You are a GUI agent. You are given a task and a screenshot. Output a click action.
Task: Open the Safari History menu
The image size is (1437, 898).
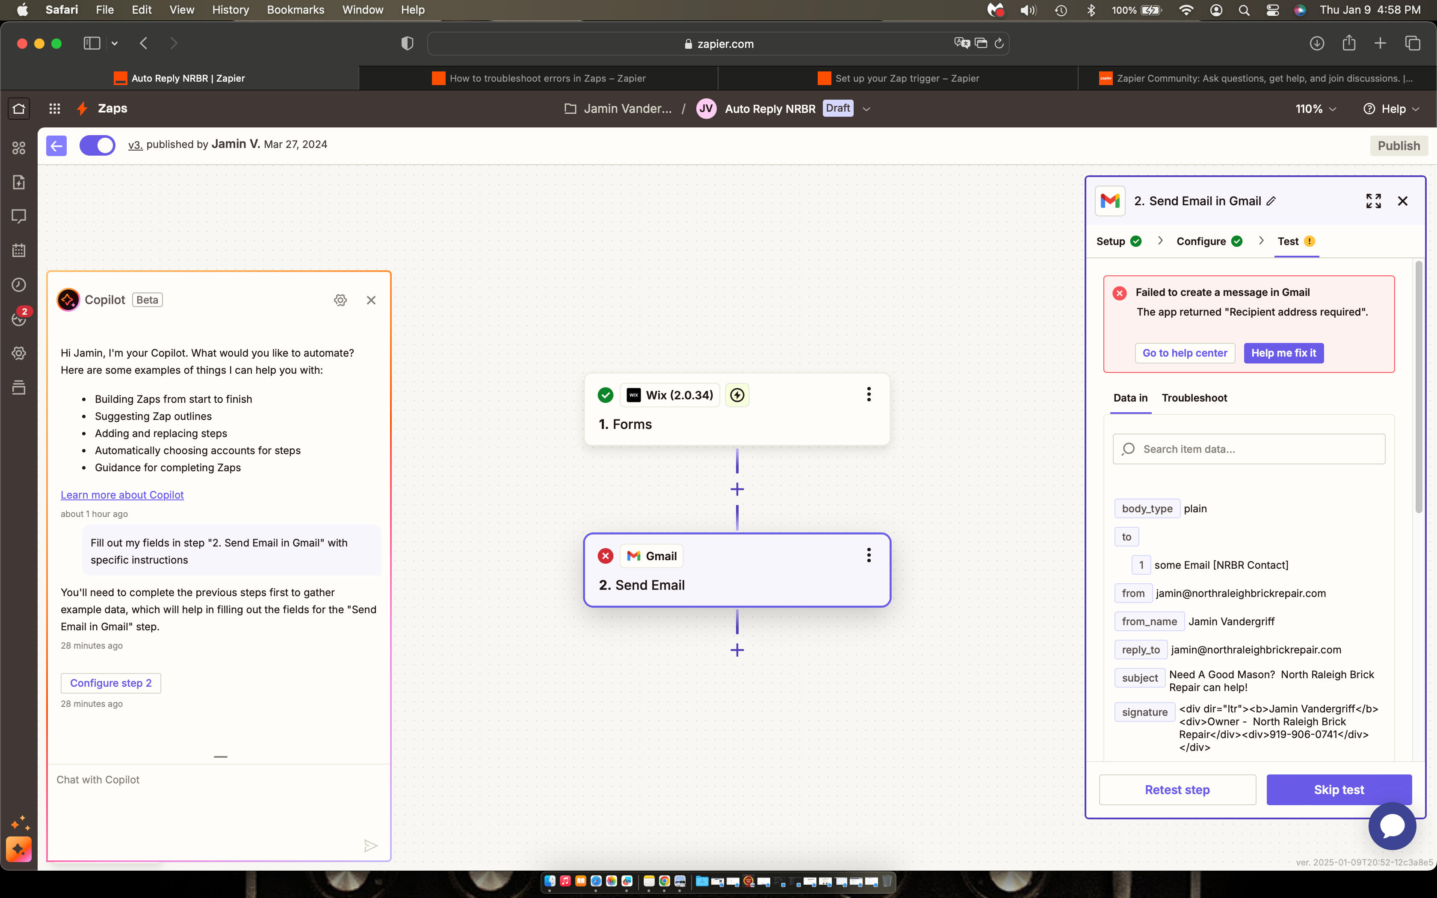(x=231, y=9)
